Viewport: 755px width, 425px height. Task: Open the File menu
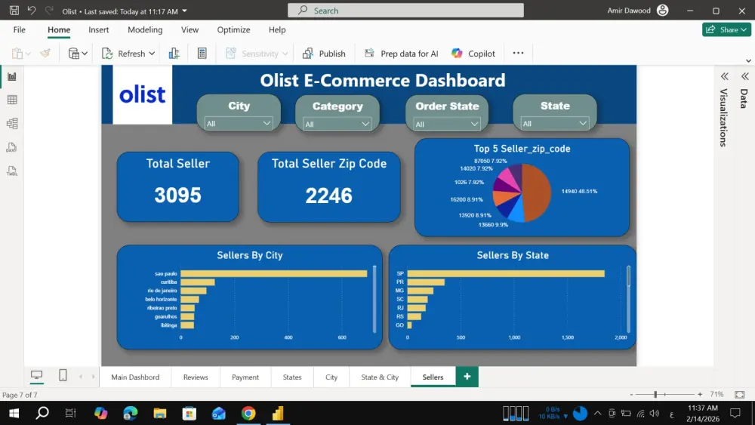pos(20,29)
